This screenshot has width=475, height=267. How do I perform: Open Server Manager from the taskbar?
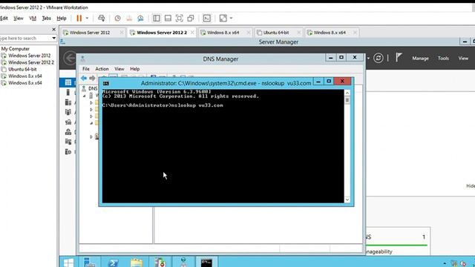pos(89,262)
